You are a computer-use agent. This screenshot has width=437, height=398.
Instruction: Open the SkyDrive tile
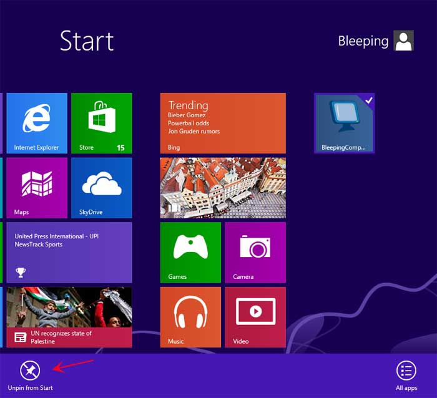102,188
